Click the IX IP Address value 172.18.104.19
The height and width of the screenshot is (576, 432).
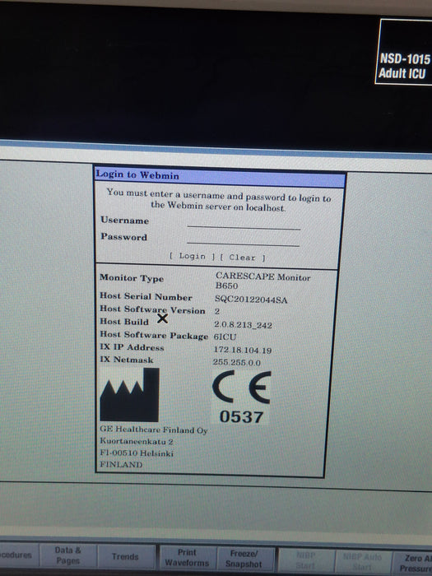[x=243, y=350]
